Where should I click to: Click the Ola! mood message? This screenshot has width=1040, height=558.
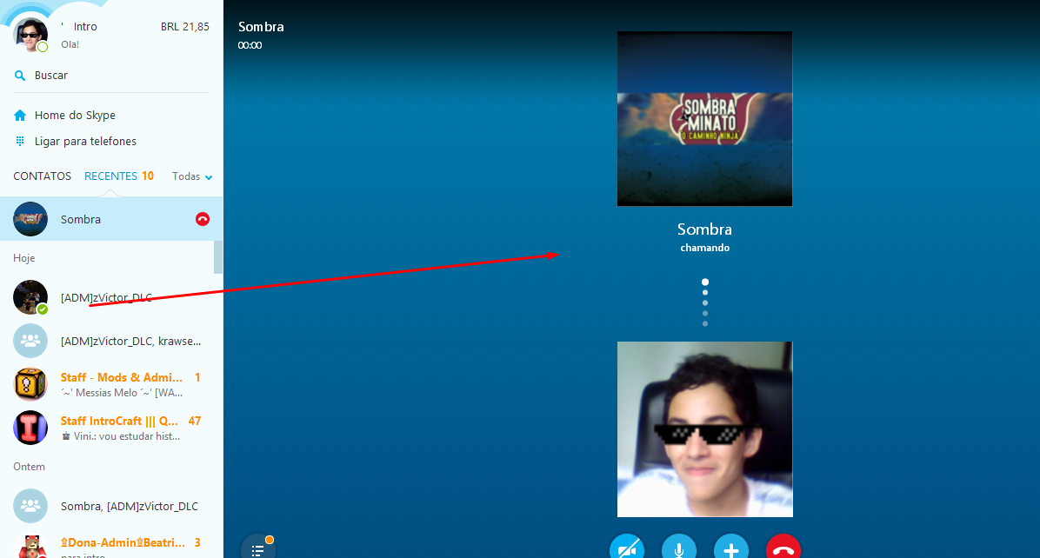70,44
